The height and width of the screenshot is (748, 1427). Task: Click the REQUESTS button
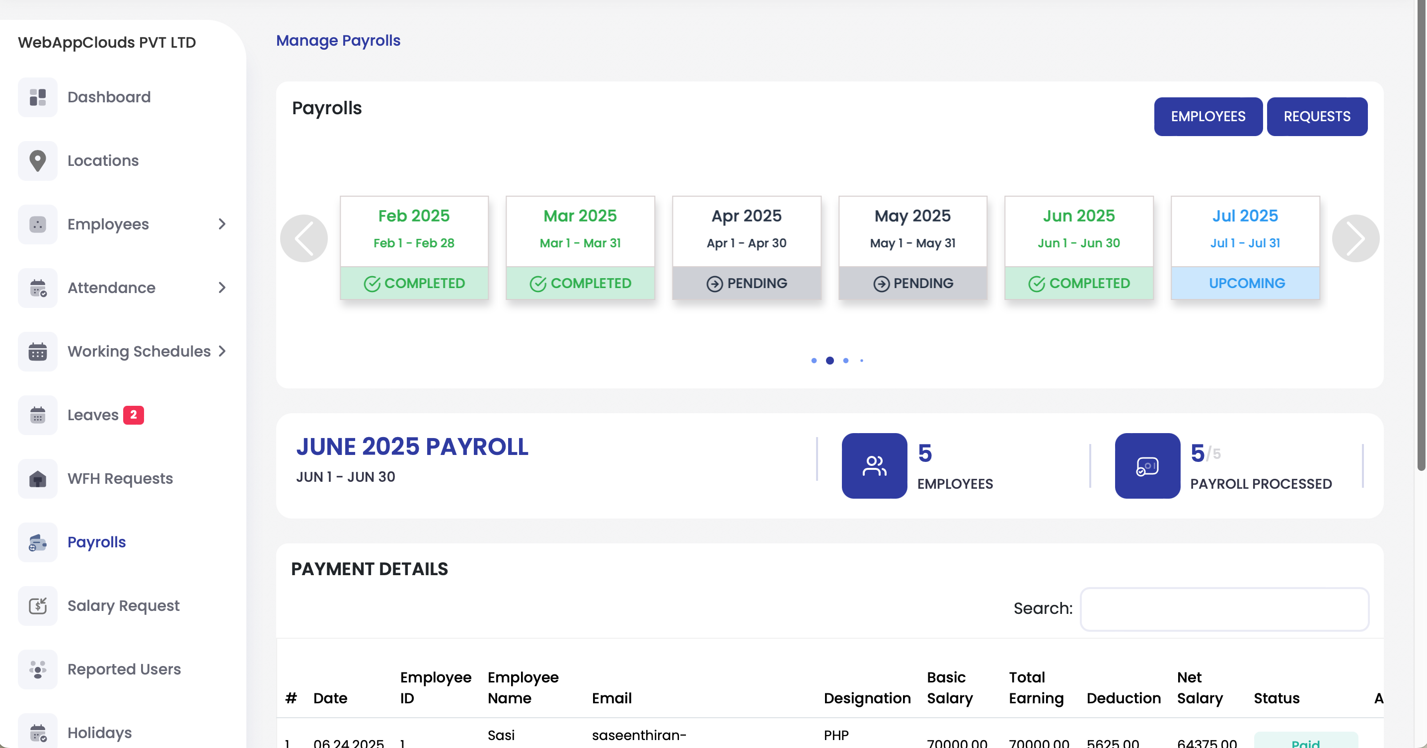coord(1317,116)
